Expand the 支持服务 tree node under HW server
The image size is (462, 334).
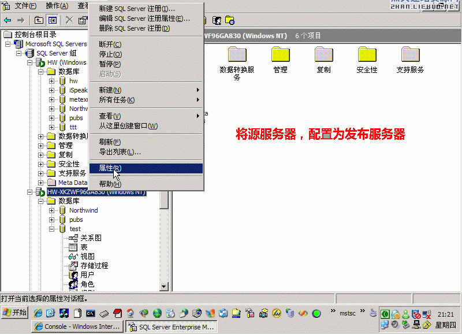click(x=40, y=173)
